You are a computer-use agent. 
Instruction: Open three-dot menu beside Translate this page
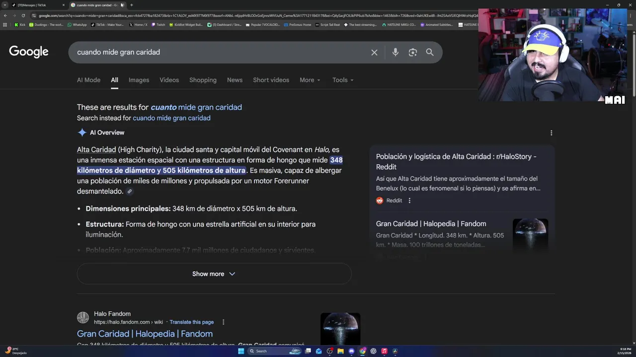[223, 322]
